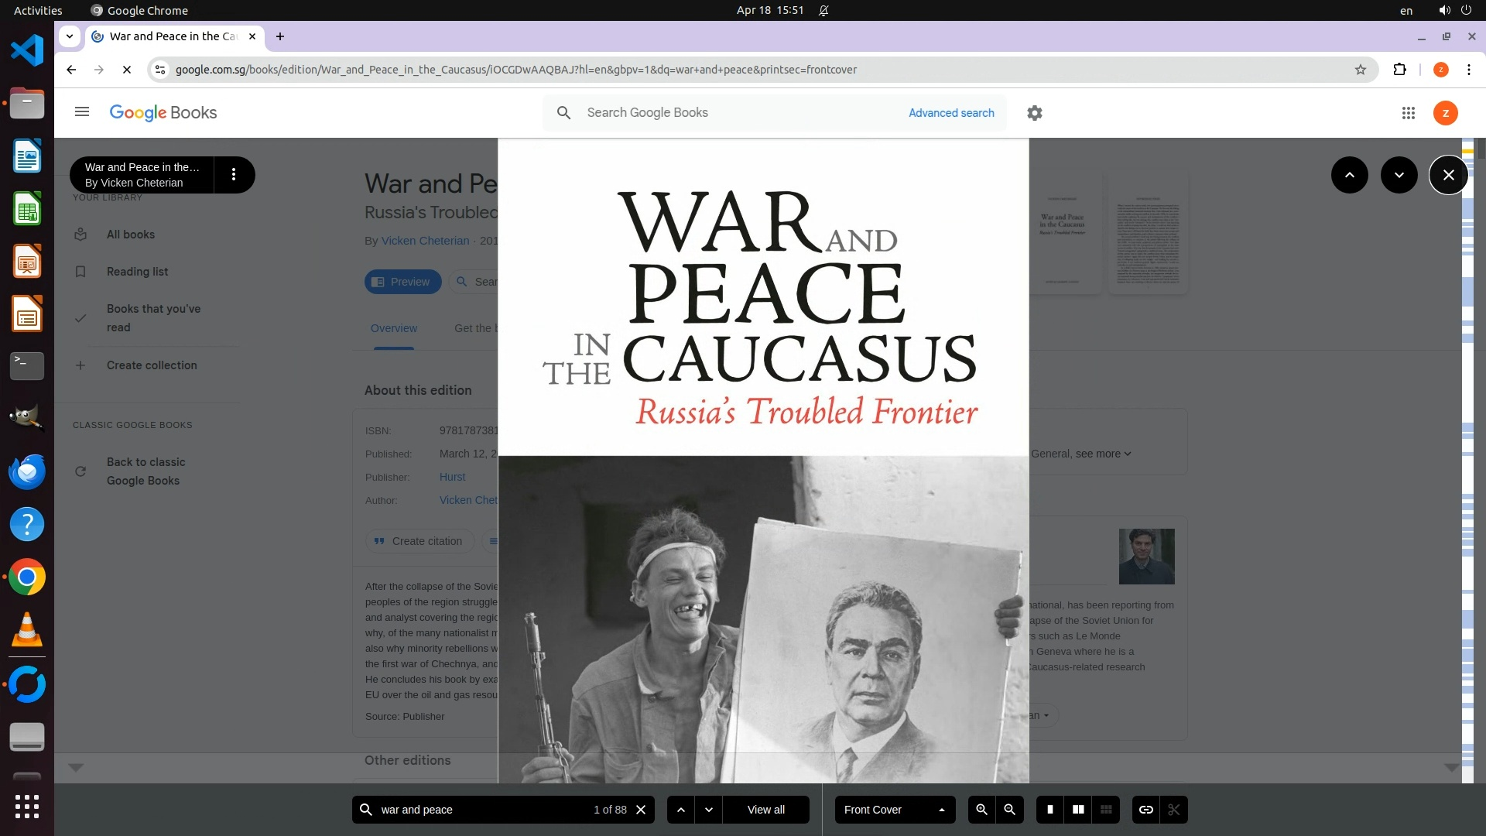The height and width of the screenshot is (836, 1486).
Task: Open Google Books settings gear
Action: tap(1034, 113)
